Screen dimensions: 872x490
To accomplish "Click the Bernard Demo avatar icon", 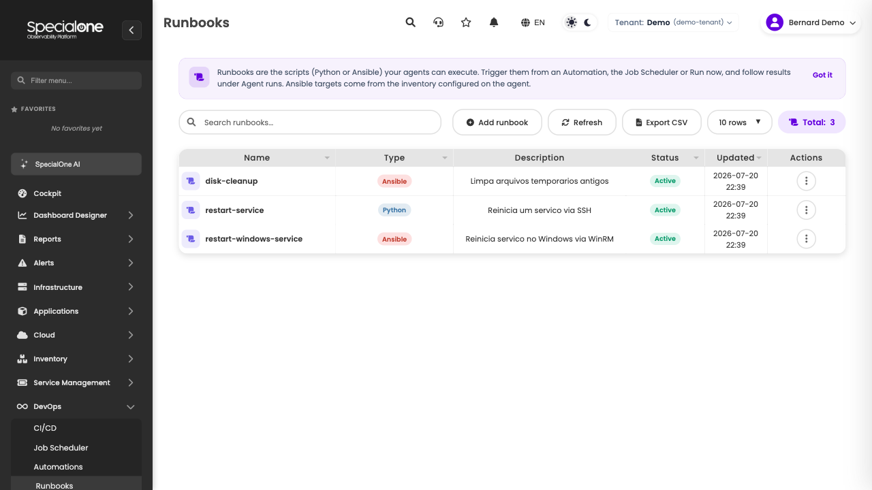I will 775,22.
